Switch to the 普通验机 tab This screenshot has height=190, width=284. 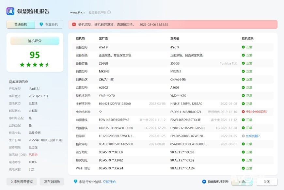21,24
